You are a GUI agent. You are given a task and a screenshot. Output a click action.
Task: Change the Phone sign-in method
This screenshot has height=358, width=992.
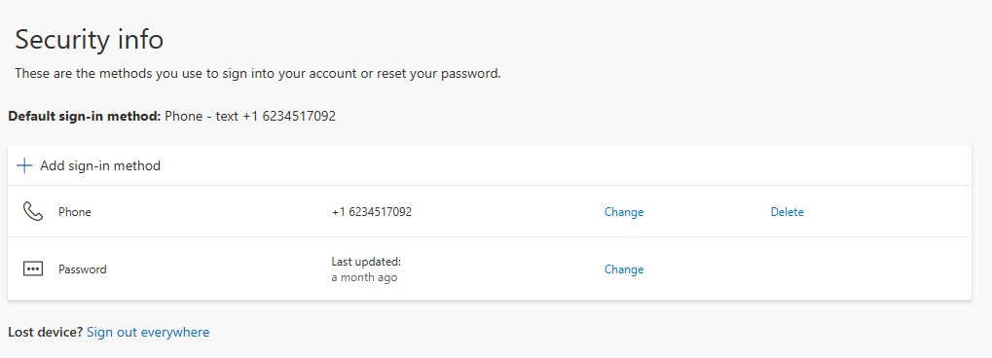pyautogui.click(x=624, y=212)
